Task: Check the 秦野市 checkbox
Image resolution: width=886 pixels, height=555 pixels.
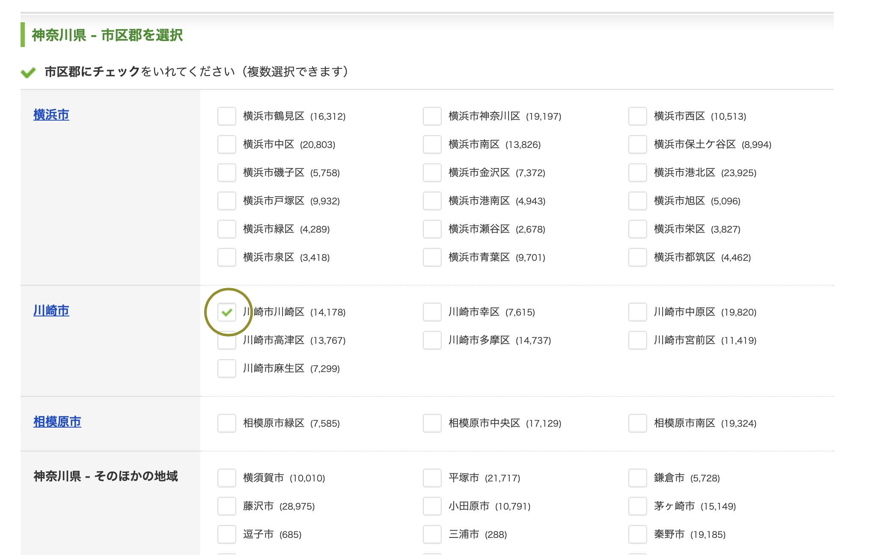Action: coord(638,534)
